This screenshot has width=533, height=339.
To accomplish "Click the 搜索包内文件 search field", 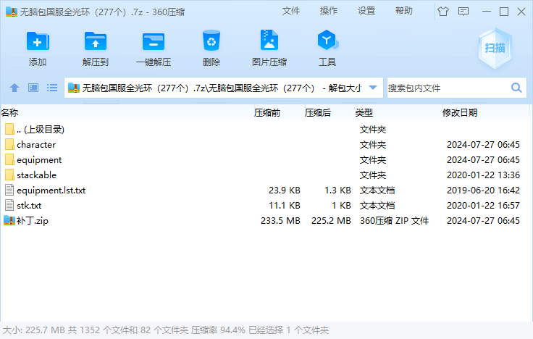I will [448, 88].
